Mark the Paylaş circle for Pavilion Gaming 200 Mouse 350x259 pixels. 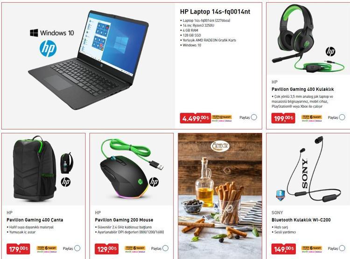(165, 248)
